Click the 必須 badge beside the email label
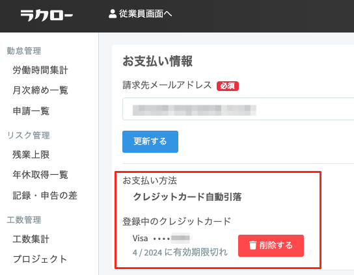Viewport: 354px width, 275px height. [228, 86]
